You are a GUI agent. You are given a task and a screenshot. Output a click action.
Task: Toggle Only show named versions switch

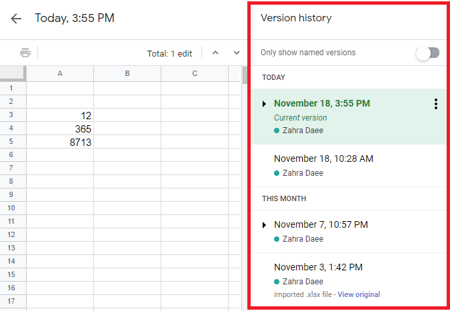tap(427, 53)
